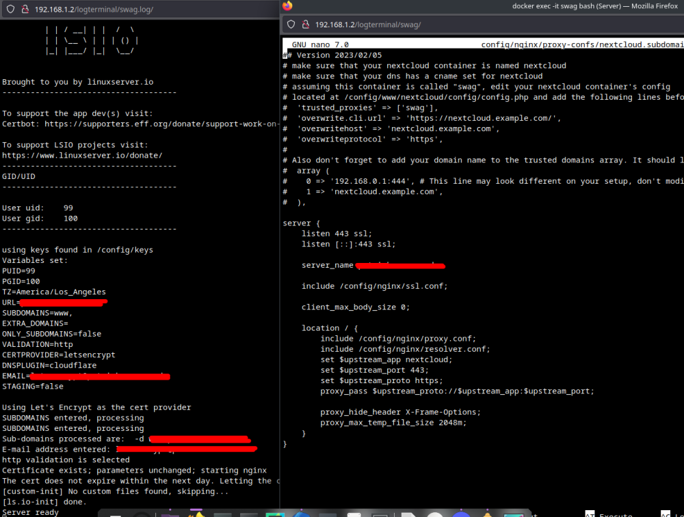Focus the address bar showing logterminal/swag.log/

tap(94, 9)
